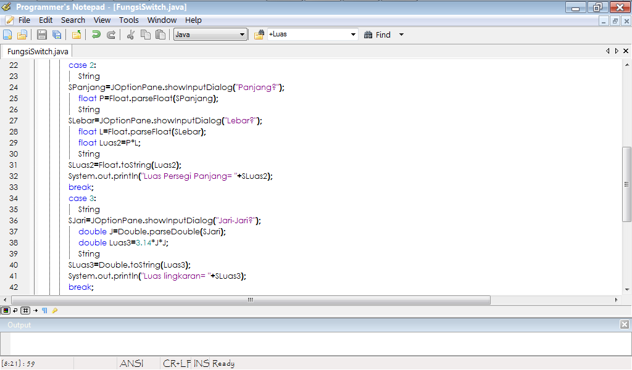
Task: Click the INS insert mode indicator
Action: (x=201, y=364)
